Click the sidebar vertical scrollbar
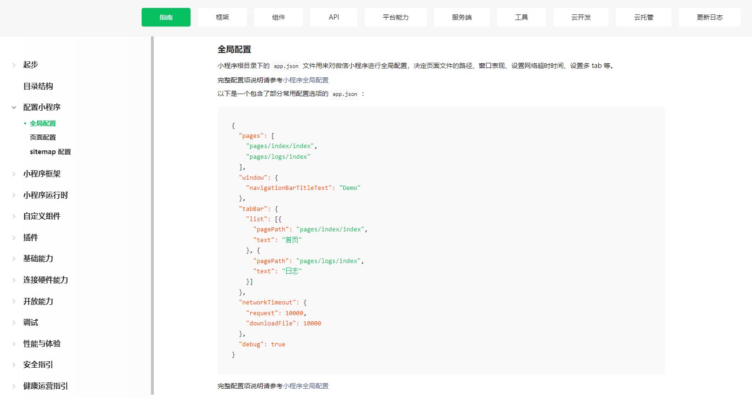Image resolution: width=752 pixels, height=398 pixels. (x=152, y=216)
